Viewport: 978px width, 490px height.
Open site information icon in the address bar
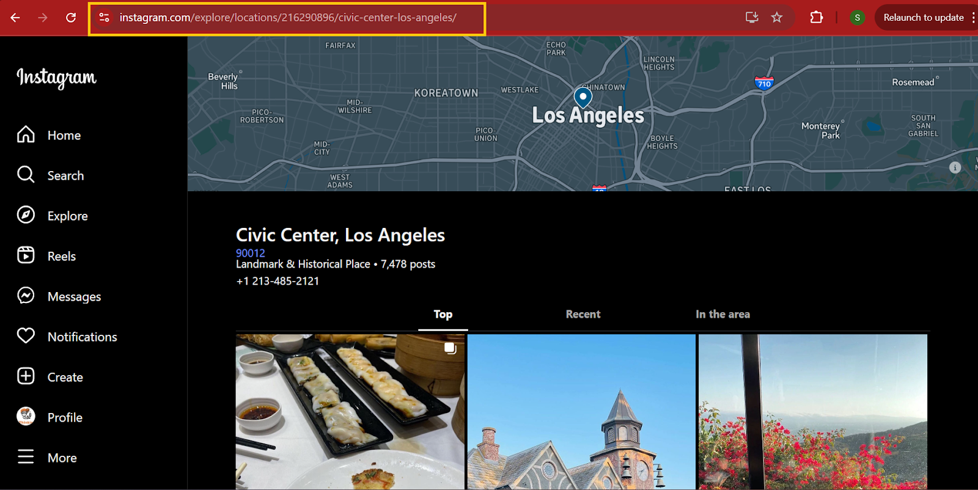(105, 18)
